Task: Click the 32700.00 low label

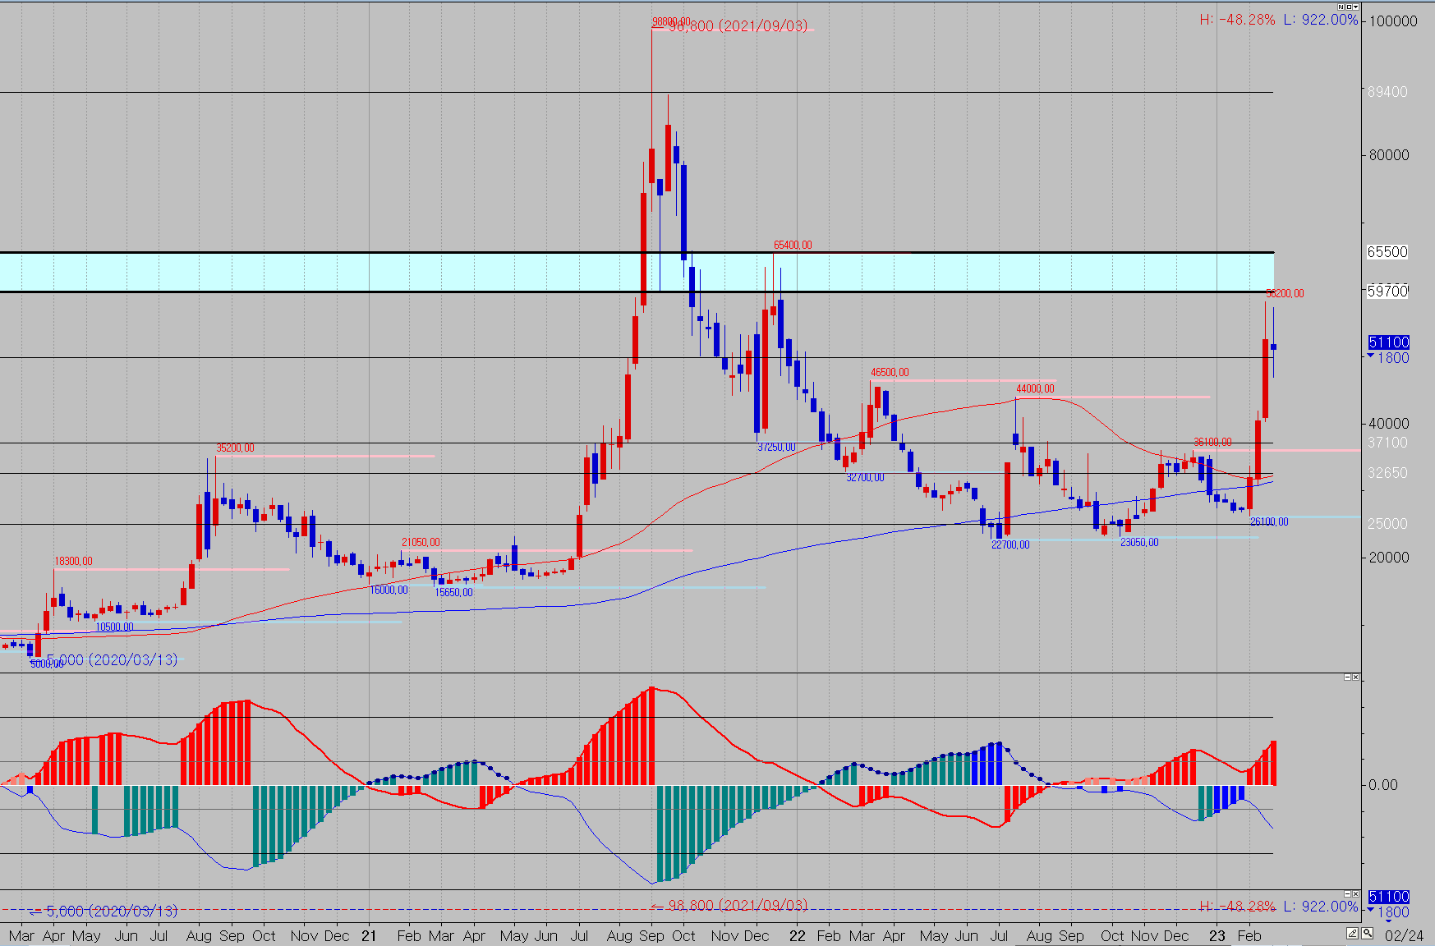Action: click(x=865, y=477)
